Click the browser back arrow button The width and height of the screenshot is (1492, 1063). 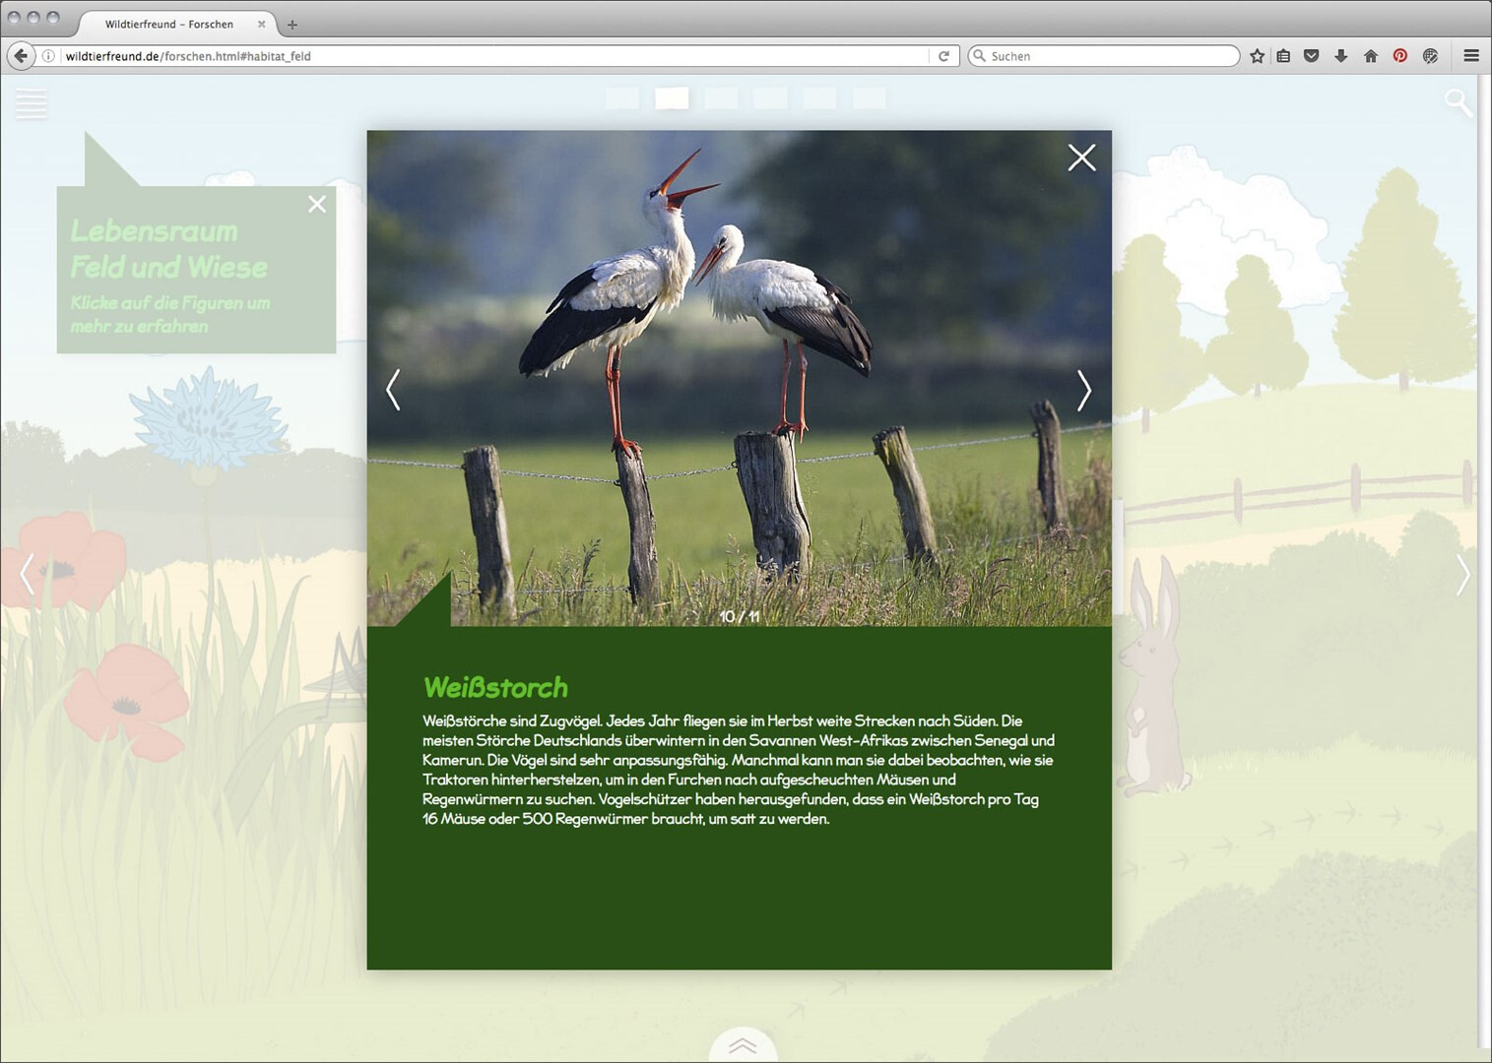coord(21,56)
